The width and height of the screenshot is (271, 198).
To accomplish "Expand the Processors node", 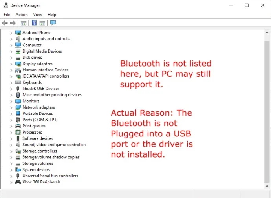I will (x=11, y=133).
